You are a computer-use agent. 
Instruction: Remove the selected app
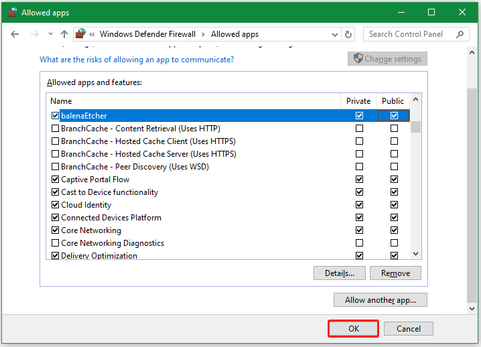tap(395, 273)
